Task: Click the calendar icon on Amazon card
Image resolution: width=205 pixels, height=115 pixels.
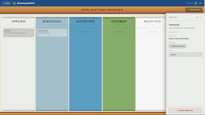Action: [x=5, y=35]
